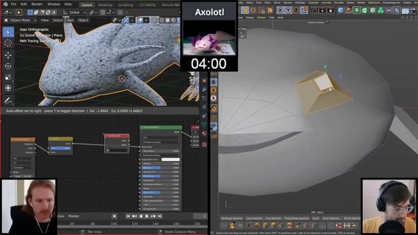Adjust the Metallic slider in Principled BSDF
The height and width of the screenshot is (235, 418).
tap(161, 164)
